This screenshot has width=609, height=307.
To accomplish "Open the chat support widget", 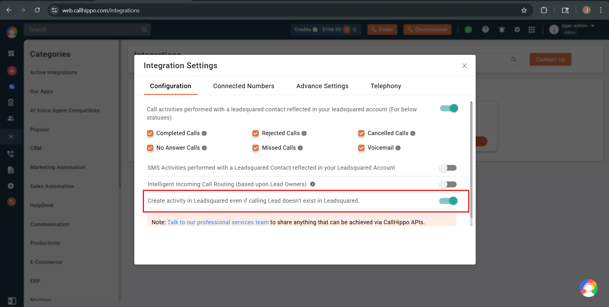I will [588, 288].
